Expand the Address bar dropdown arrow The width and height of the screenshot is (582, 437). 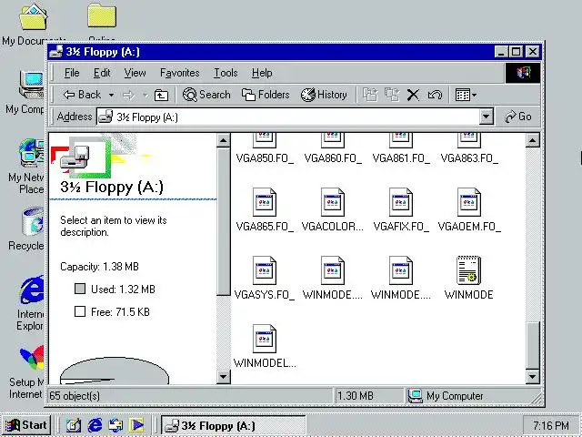(x=486, y=117)
